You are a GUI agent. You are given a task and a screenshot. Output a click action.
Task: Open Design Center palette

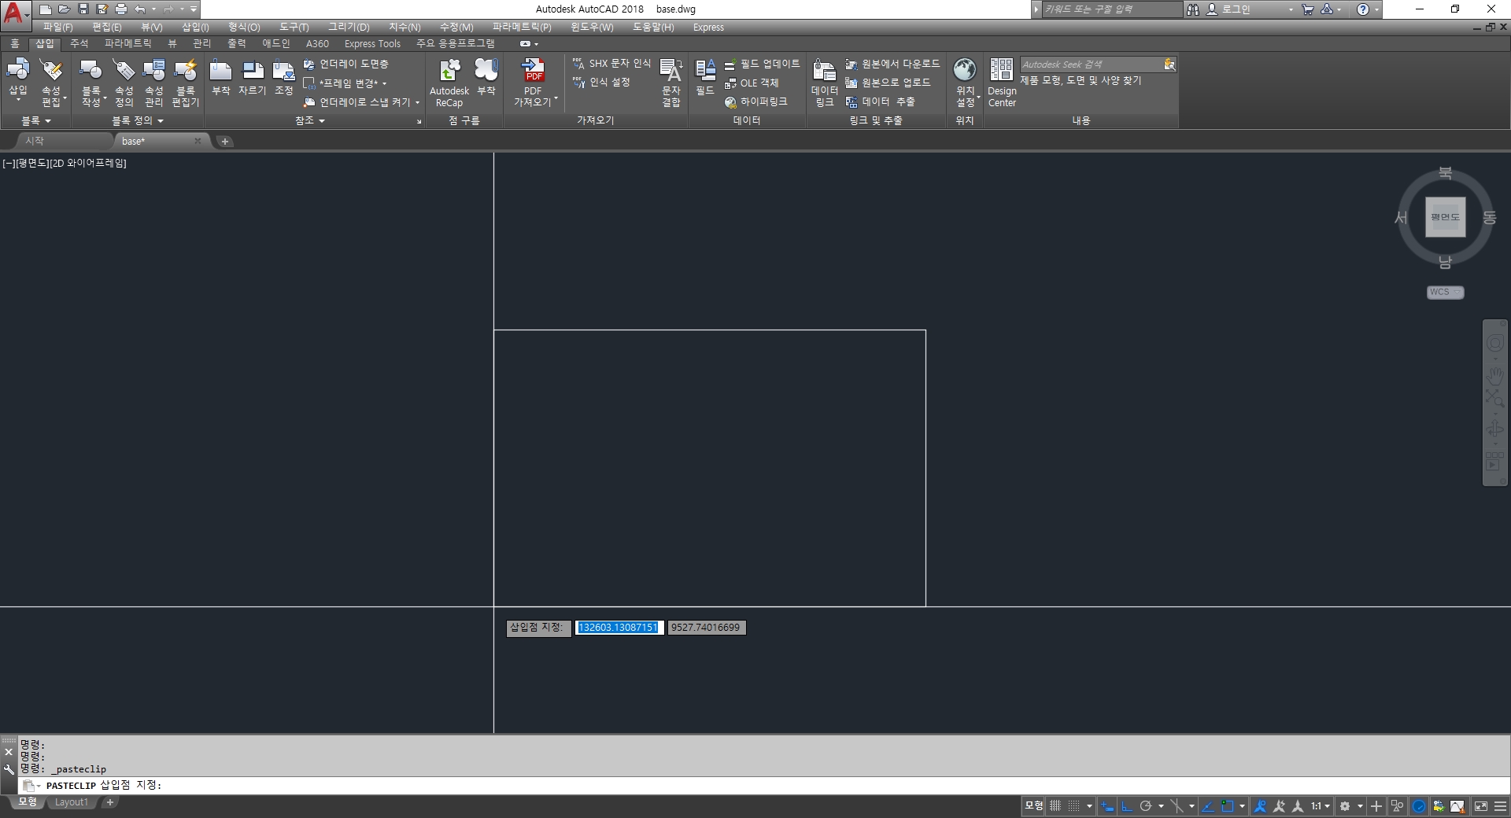pyautogui.click(x=1002, y=83)
